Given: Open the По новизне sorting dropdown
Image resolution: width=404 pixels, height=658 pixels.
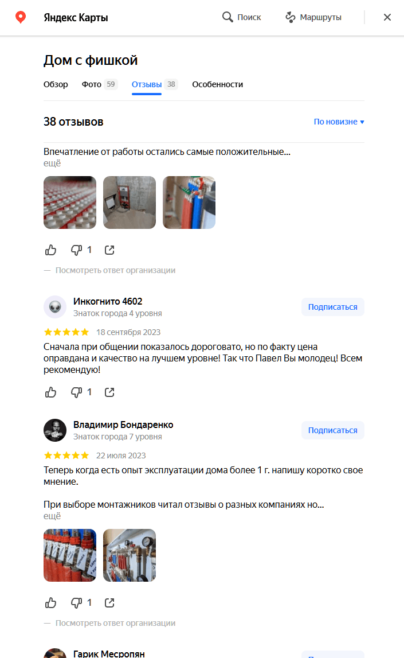Looking at the screenshot, I should point(339,122).
